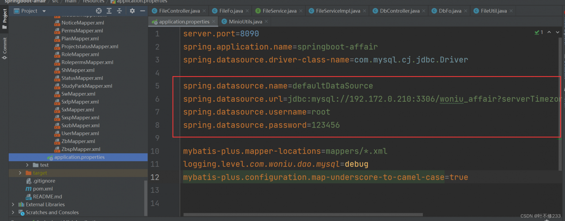Viewport: 565px width, 221px height.
Task: Click resources in breadcrumb path
Action: tap(93, 1)
